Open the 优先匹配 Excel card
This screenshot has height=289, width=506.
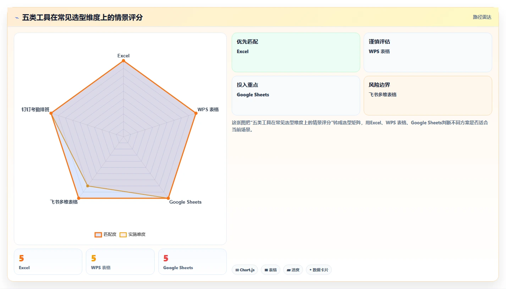point(296,52)
